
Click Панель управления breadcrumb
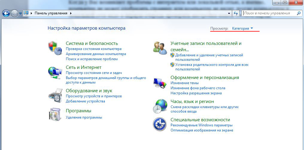51,13
